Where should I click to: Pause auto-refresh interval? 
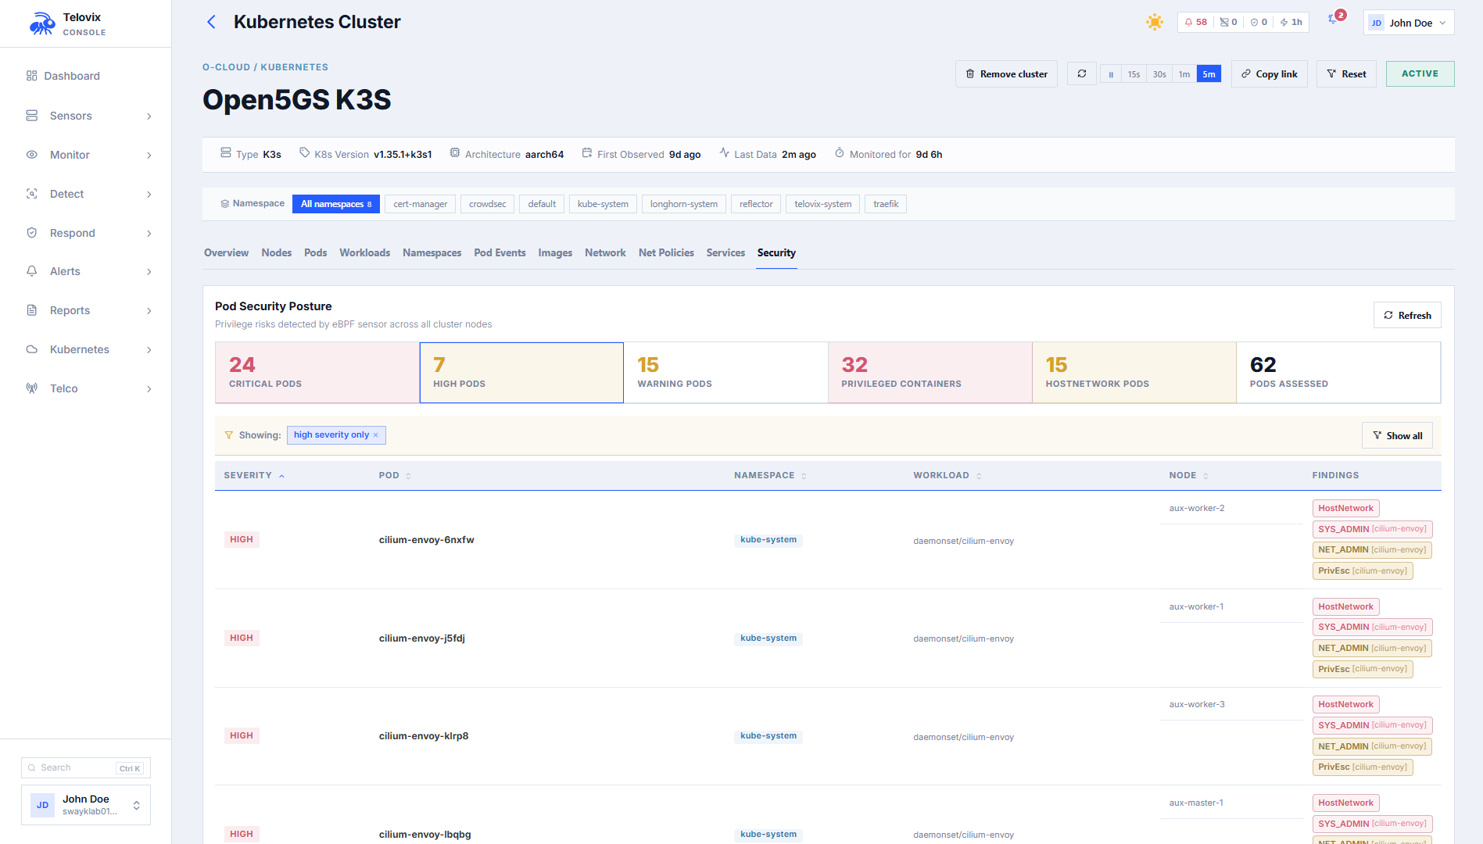pos(1111,74)
